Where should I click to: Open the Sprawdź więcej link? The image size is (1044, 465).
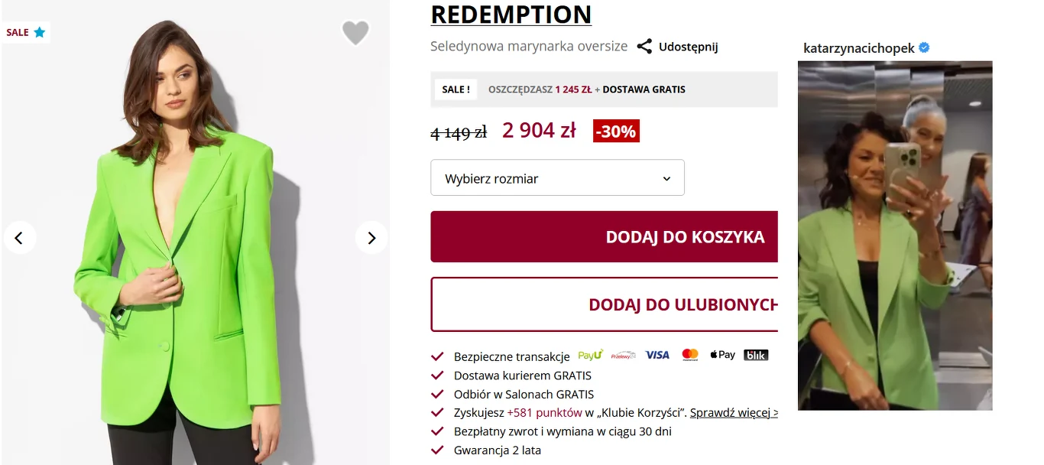tap(734, 413)
